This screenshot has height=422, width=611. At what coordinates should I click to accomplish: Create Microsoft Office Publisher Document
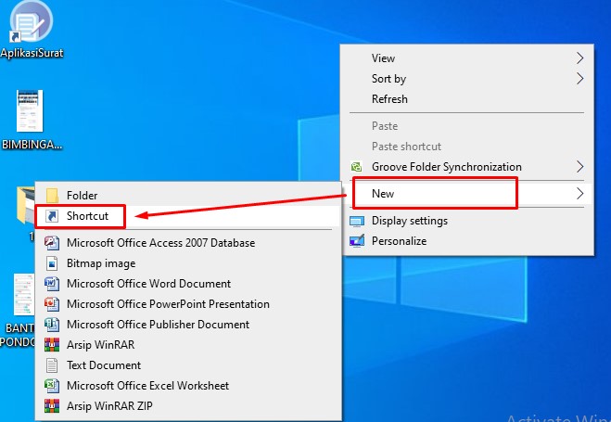188,325
